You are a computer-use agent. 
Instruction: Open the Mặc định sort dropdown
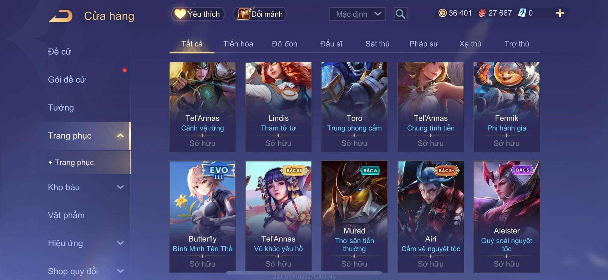(x=357, y=14)
